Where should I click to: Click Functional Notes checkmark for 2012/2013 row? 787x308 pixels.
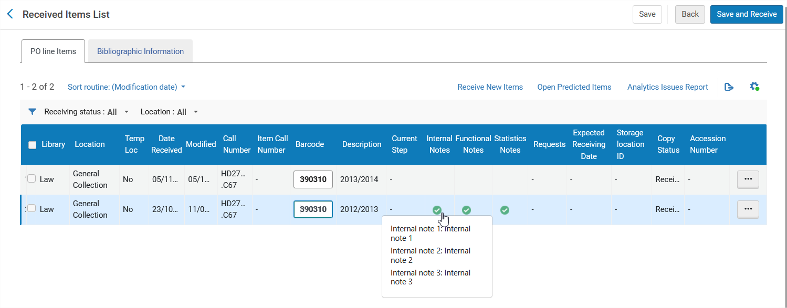(466, 210)
